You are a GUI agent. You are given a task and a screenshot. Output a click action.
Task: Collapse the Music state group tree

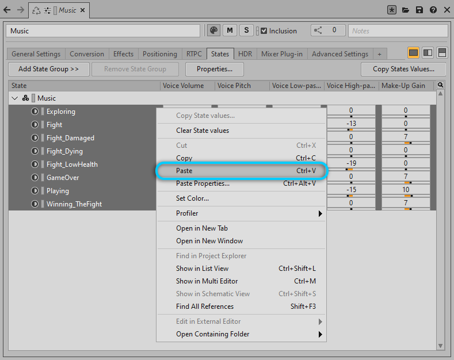click(x=15, y=98)
